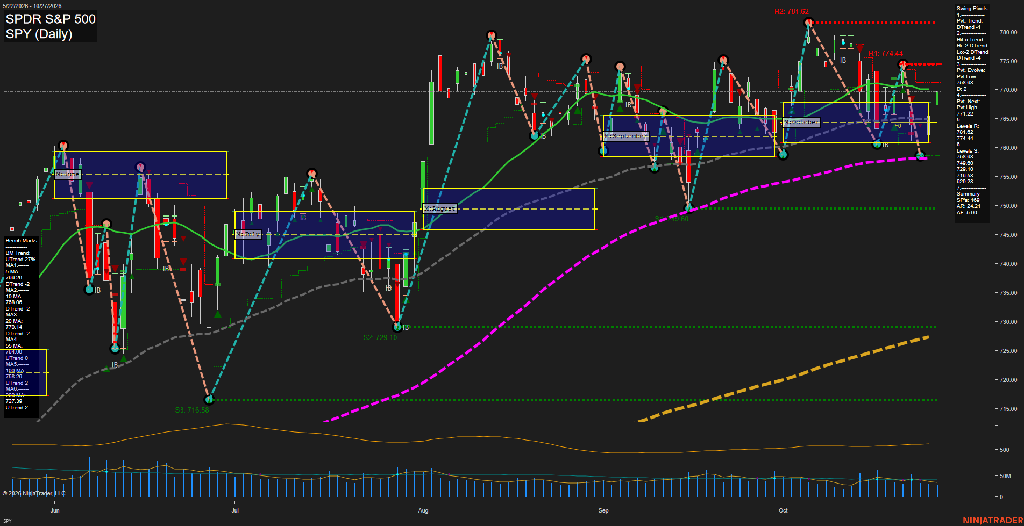Click the 750.00 price axis value

[x=1008, y=206]
